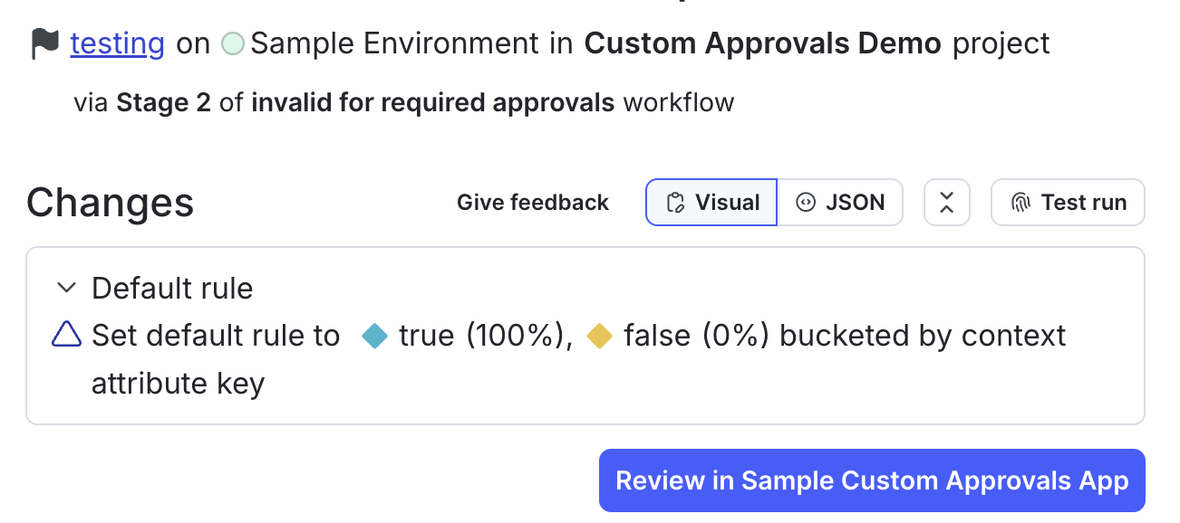Image resolution: width=1180 pixels, height=523 pixels.
Task: Click Give feedback
Action: 533,203
